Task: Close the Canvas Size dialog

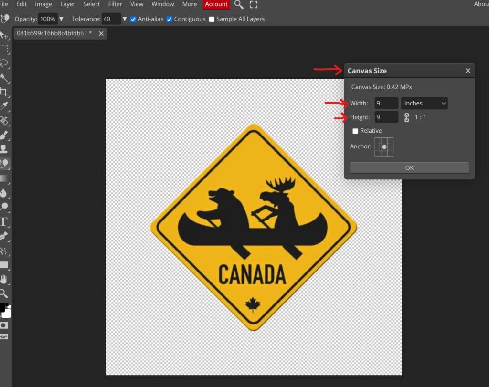Action: 468,71
